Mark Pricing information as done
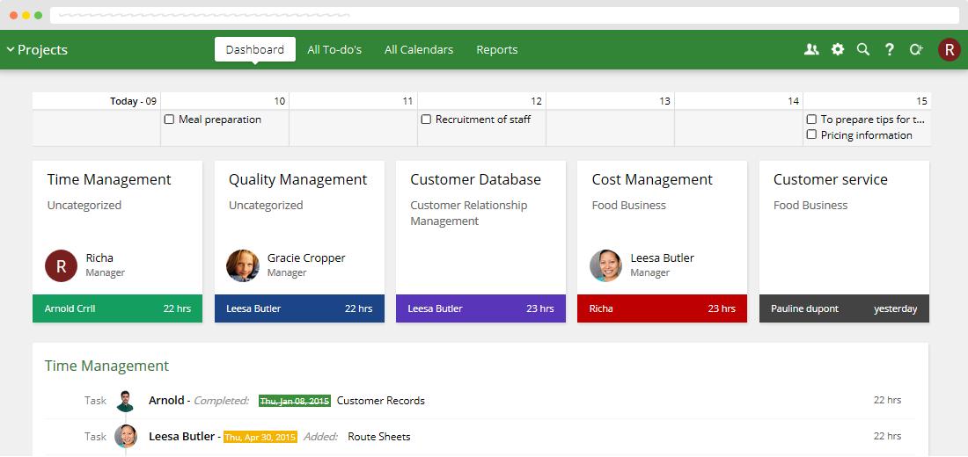The image size is (968, 457). pos(811,135)
